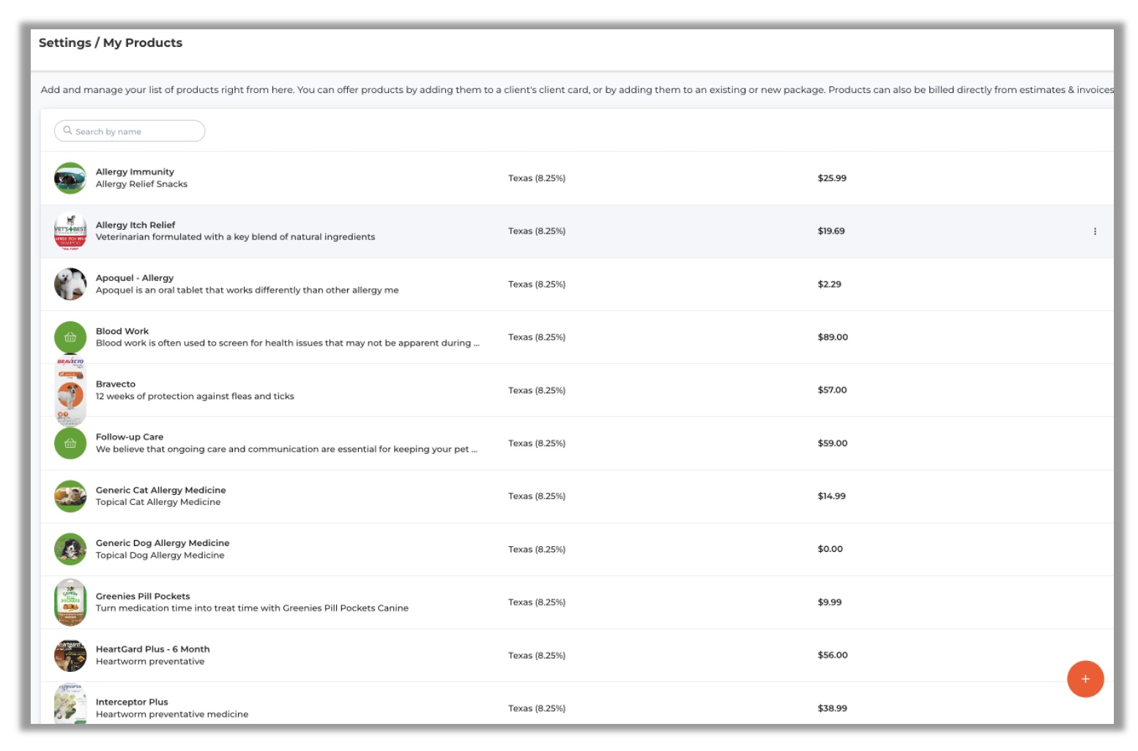Click the Greenies Pill Pockets product image

coord(70,602)
